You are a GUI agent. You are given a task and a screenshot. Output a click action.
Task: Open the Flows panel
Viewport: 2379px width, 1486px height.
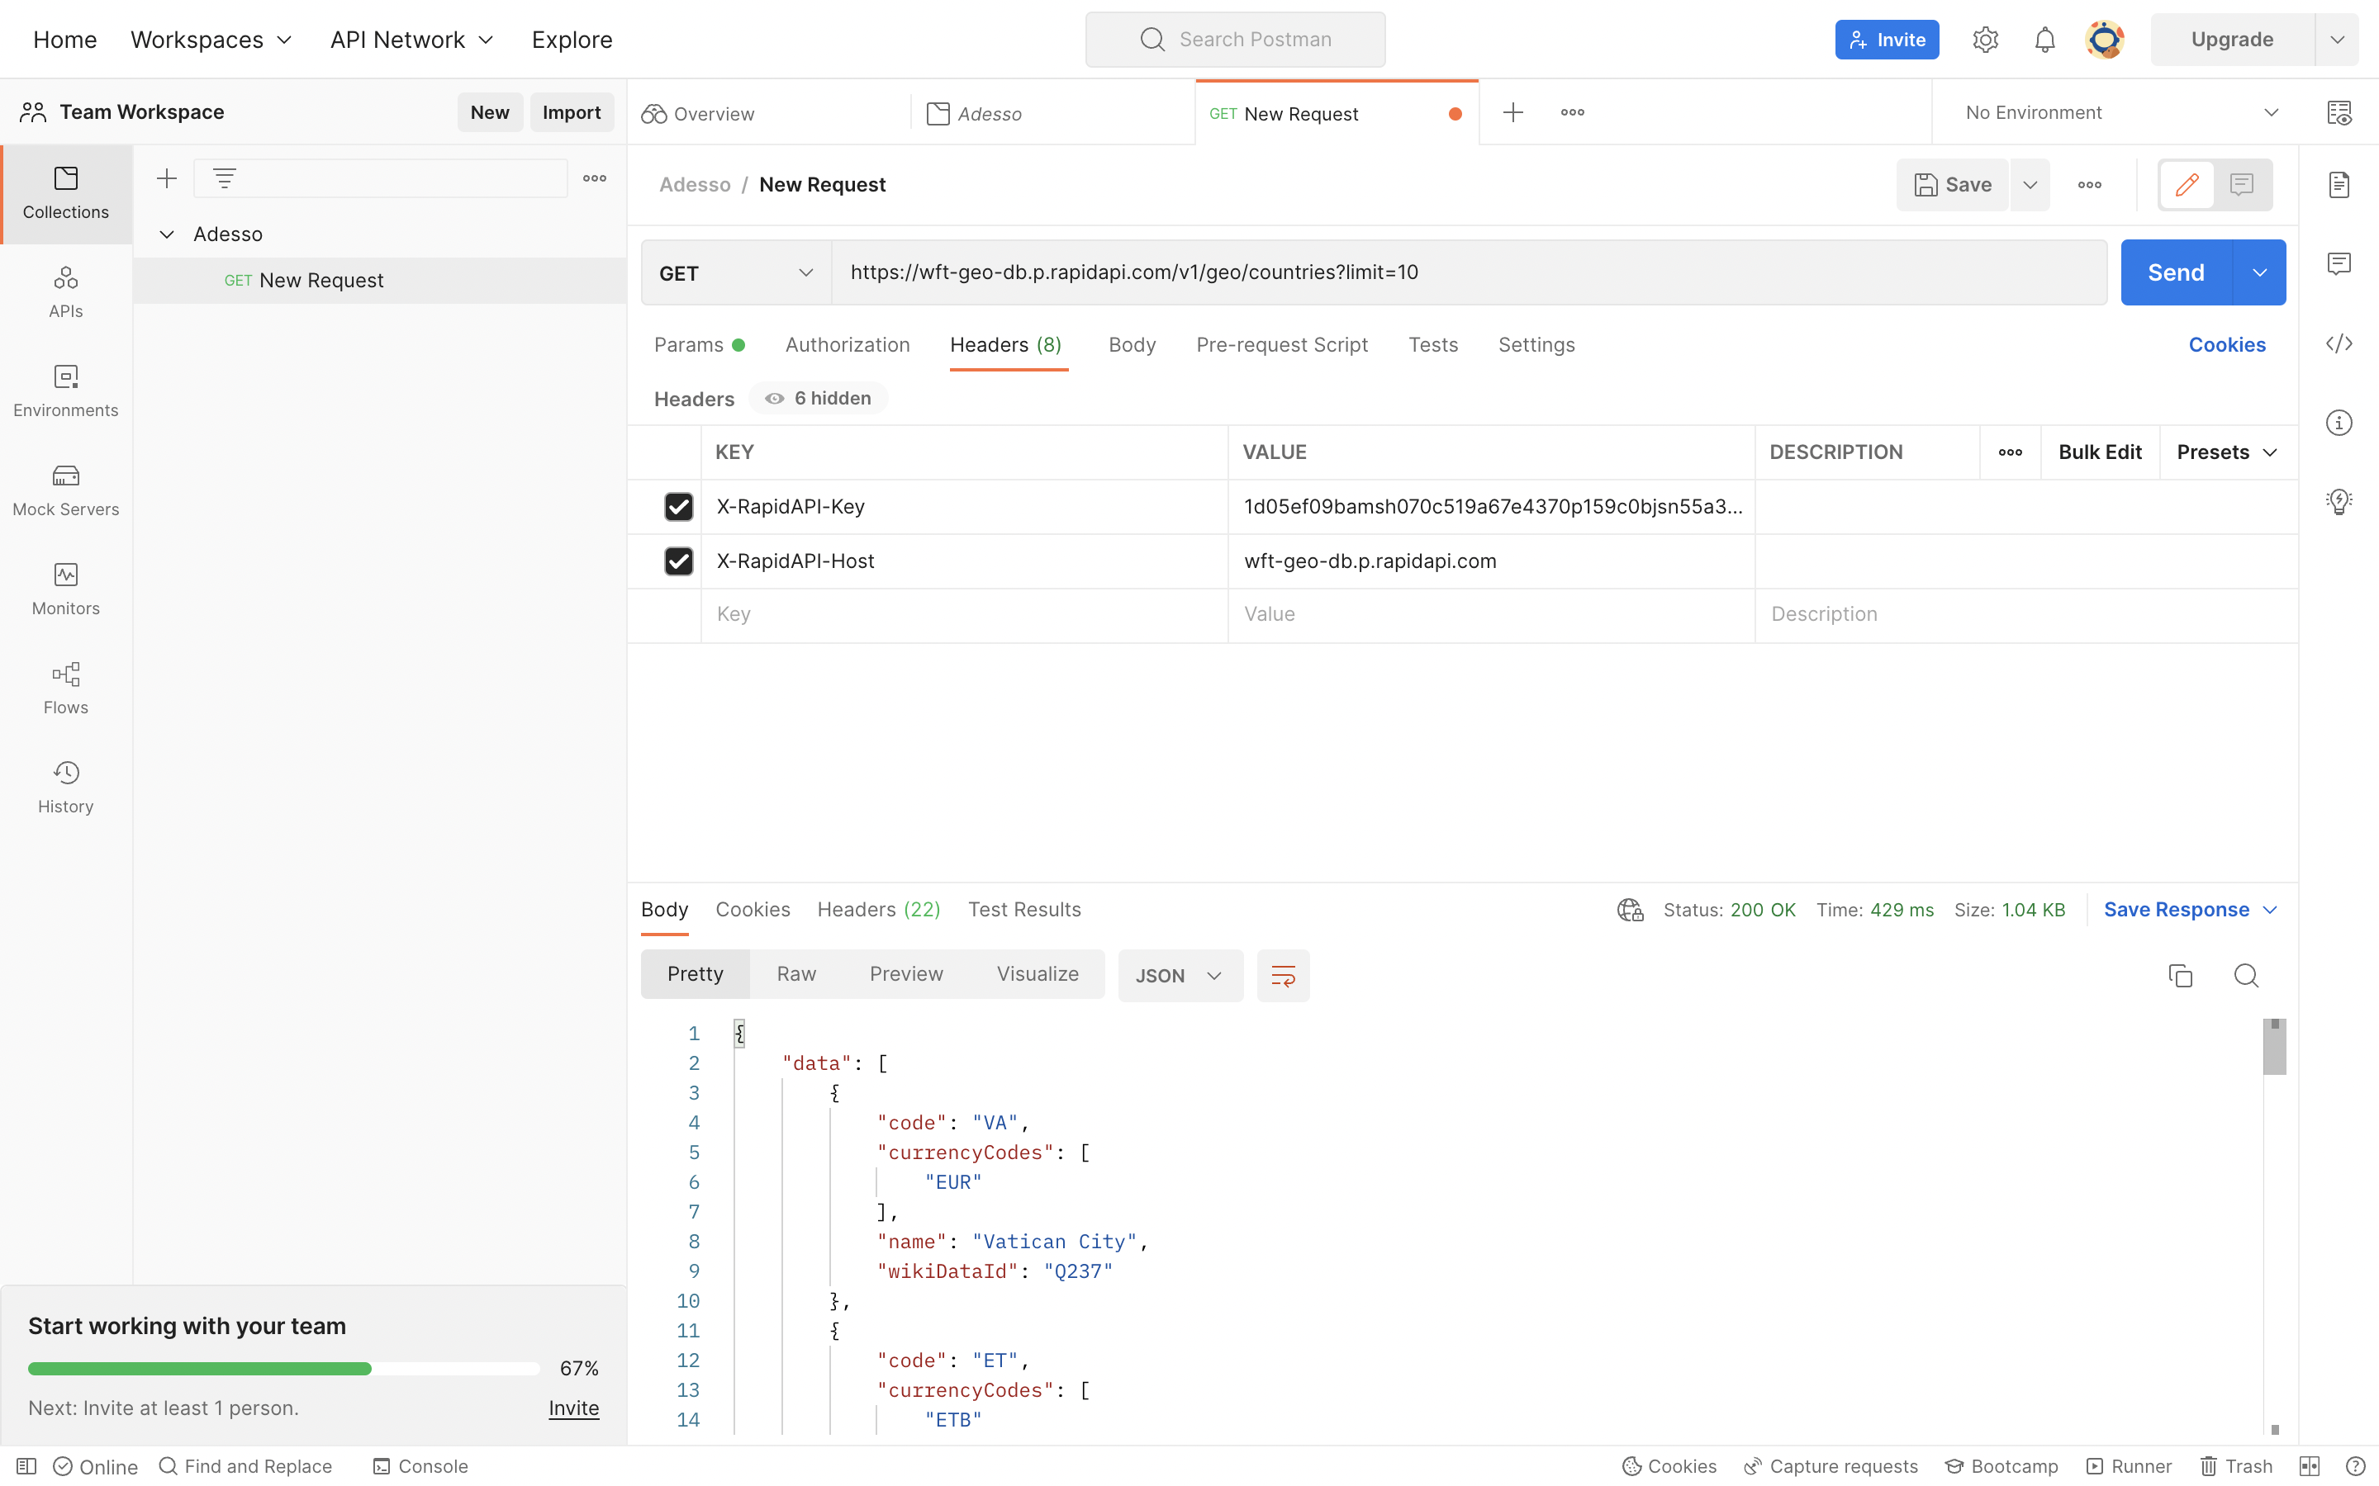65,688
